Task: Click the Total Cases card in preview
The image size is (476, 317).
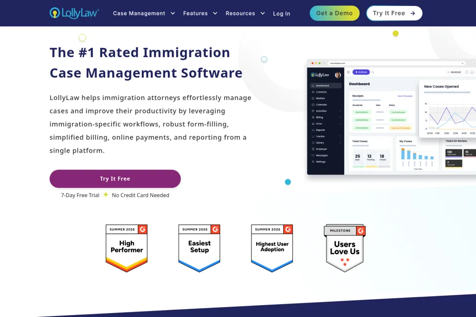Action: point(371,153)
